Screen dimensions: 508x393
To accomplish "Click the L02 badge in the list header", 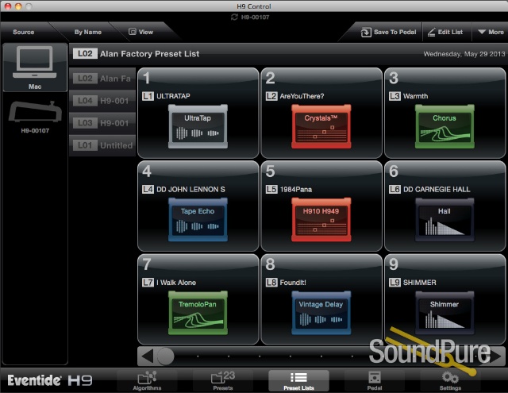I will tap(85, 53).
